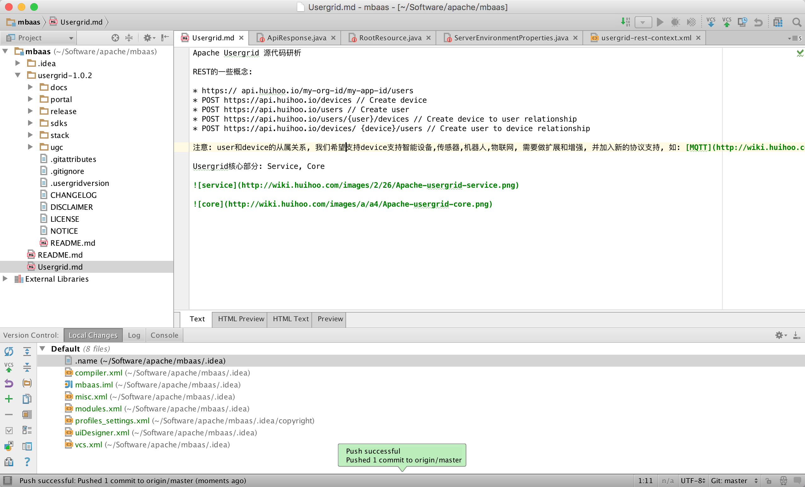
Task: Click UTF-8 encoding in status bar
Action: [692, 480]
